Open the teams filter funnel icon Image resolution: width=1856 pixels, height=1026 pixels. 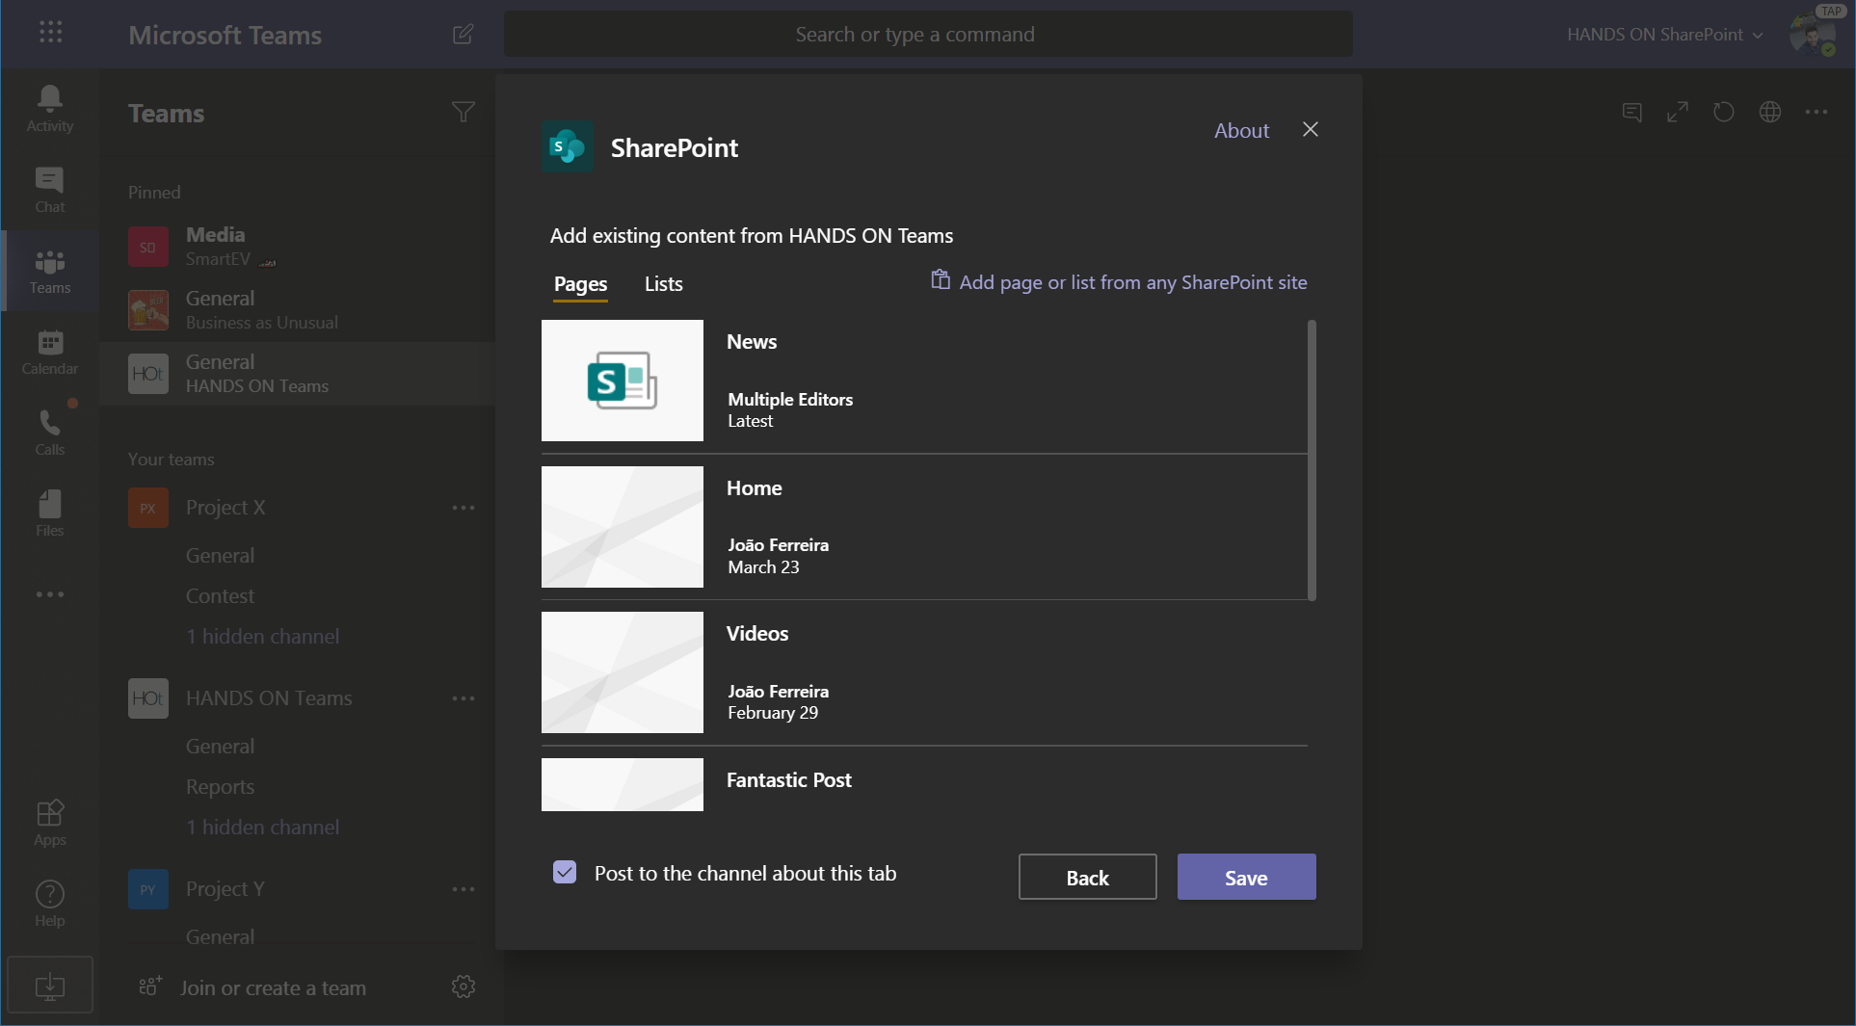(464, 113)
